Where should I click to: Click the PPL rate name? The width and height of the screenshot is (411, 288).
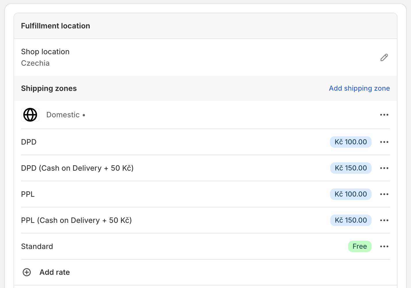coord(28,194)
